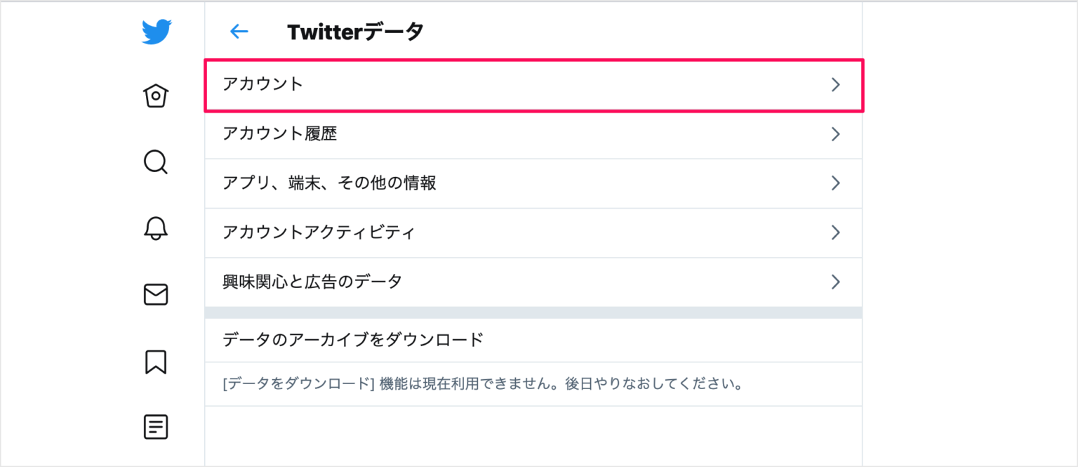This screenshot has width=1078, height=467.
Task: Open the Notifications bell icon
Action: coord(156,228)
